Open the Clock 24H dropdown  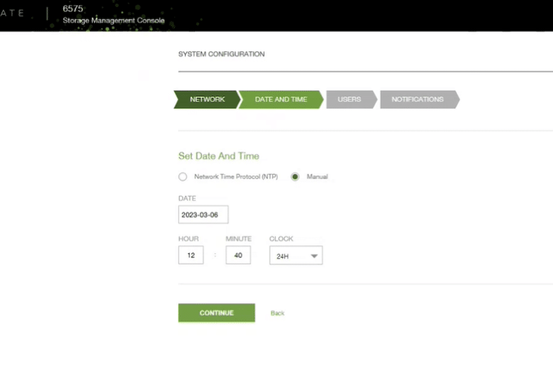pos(296,255)
